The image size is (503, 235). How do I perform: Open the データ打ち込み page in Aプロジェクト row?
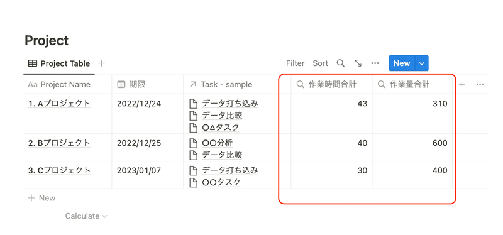tap(230, 104)
